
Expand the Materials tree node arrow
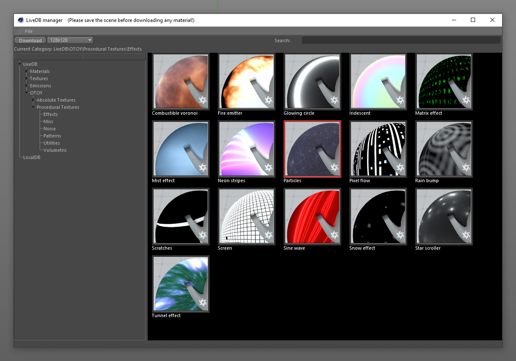point(27,71)
